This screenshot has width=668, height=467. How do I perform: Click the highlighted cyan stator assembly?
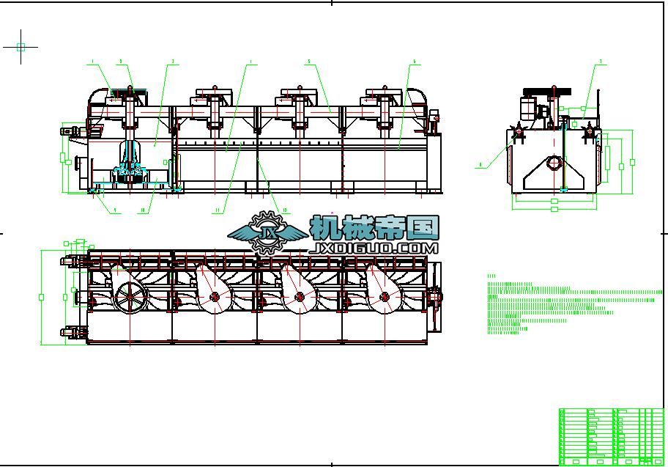[x=130, y=176]
